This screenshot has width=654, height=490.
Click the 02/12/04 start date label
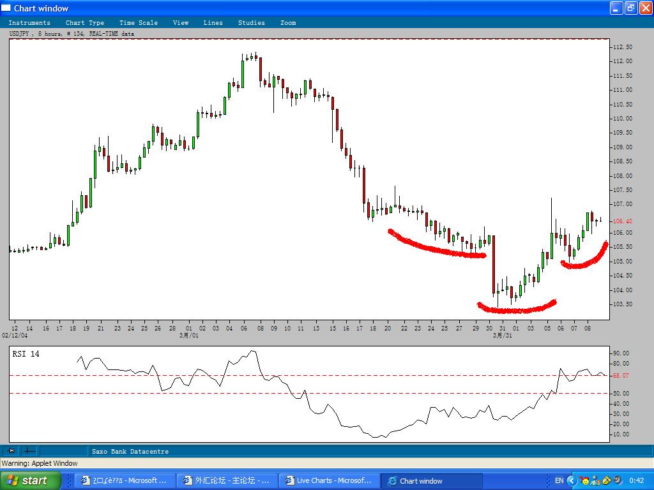pos(15,335)
